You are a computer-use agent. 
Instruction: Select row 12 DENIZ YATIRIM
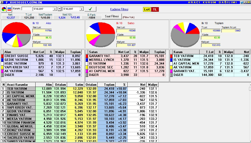[79, 130]
